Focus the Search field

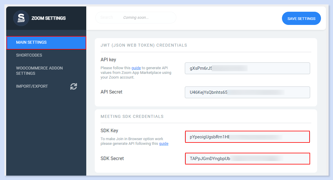coord(136,17)
